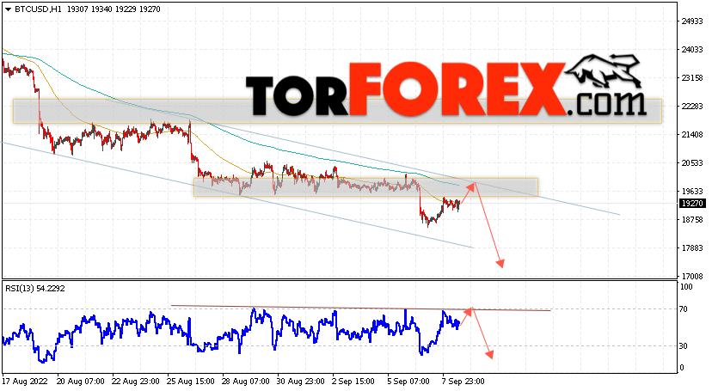This screenshot has width=712, height=391.
Task: Select the BTCUSD,H1 symbol label
Action: pos(38,9)
